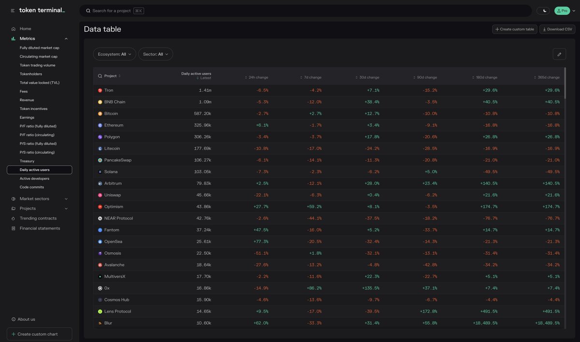Click the Tron project icon
The height and width of the screenshot is (342, 580).
(x=100, y=90)
